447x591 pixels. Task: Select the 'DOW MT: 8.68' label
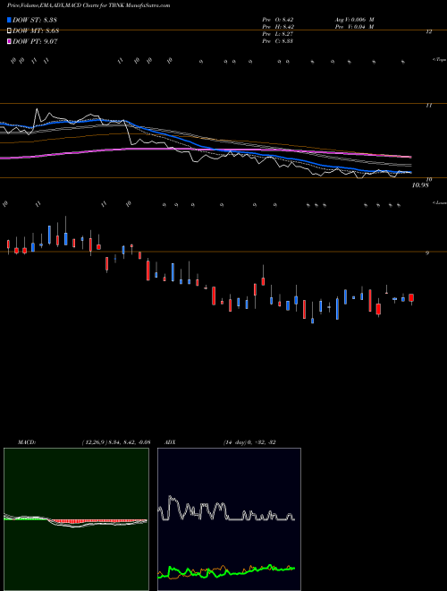(x=36, y=31)
